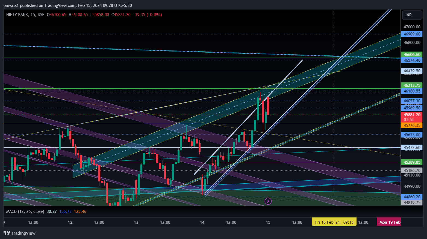Click the orange 45776.35 price label
This screenshot has width=427, height=239.
(412, 126)
